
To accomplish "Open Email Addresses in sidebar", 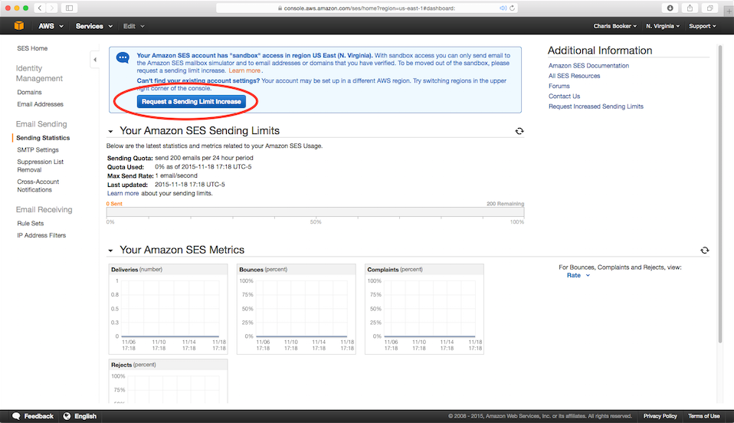I will (x=41, y=104).
